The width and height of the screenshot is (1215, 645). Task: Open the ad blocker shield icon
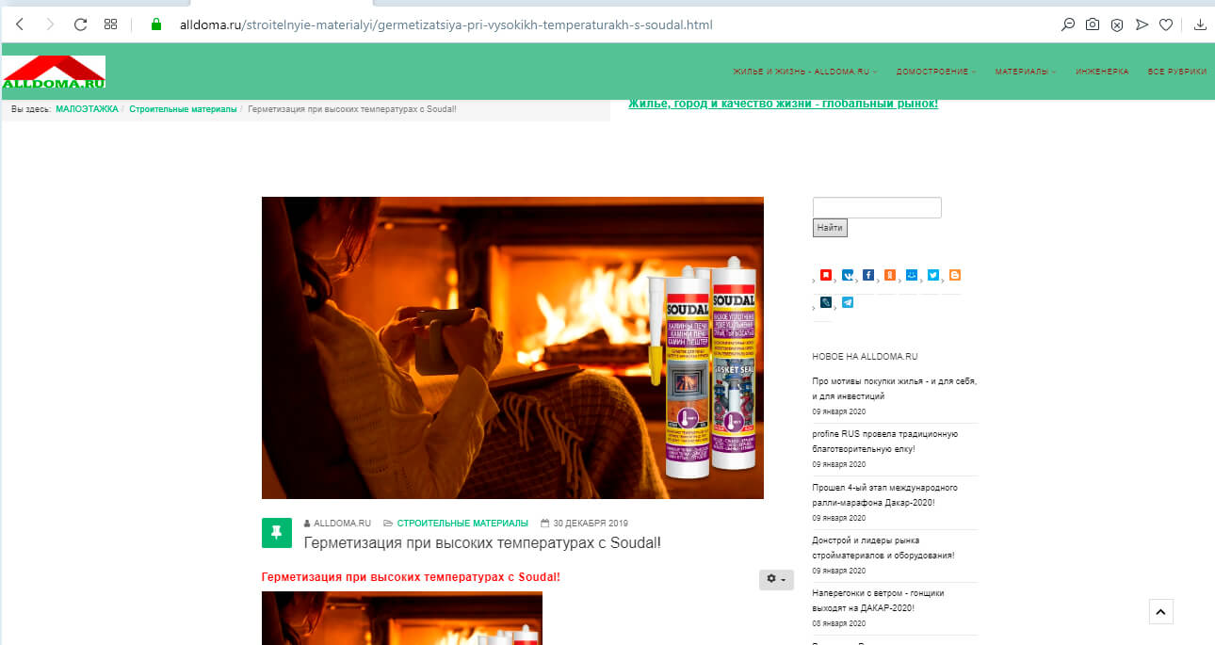1117,24
